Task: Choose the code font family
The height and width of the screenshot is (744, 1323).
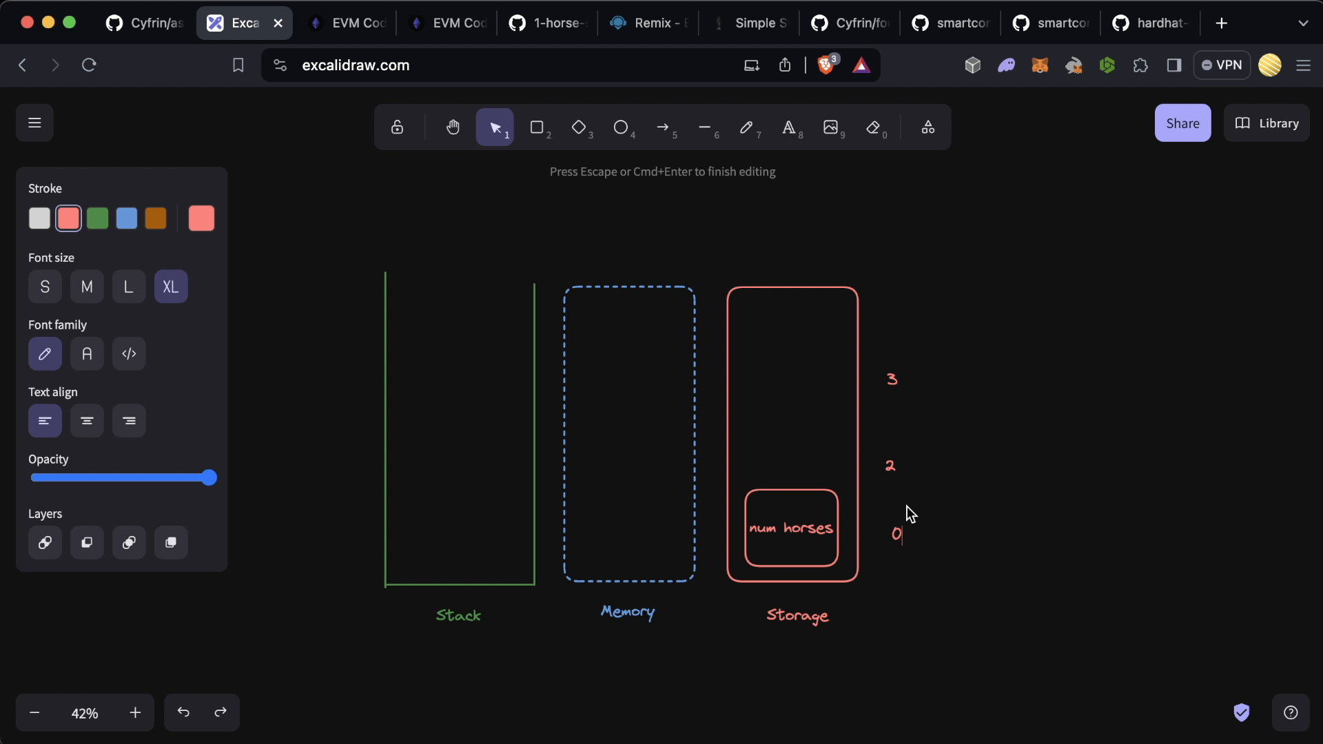Action: point(129,354)
